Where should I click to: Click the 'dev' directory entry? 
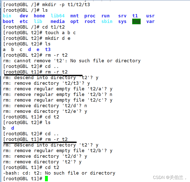coord(24,16)
